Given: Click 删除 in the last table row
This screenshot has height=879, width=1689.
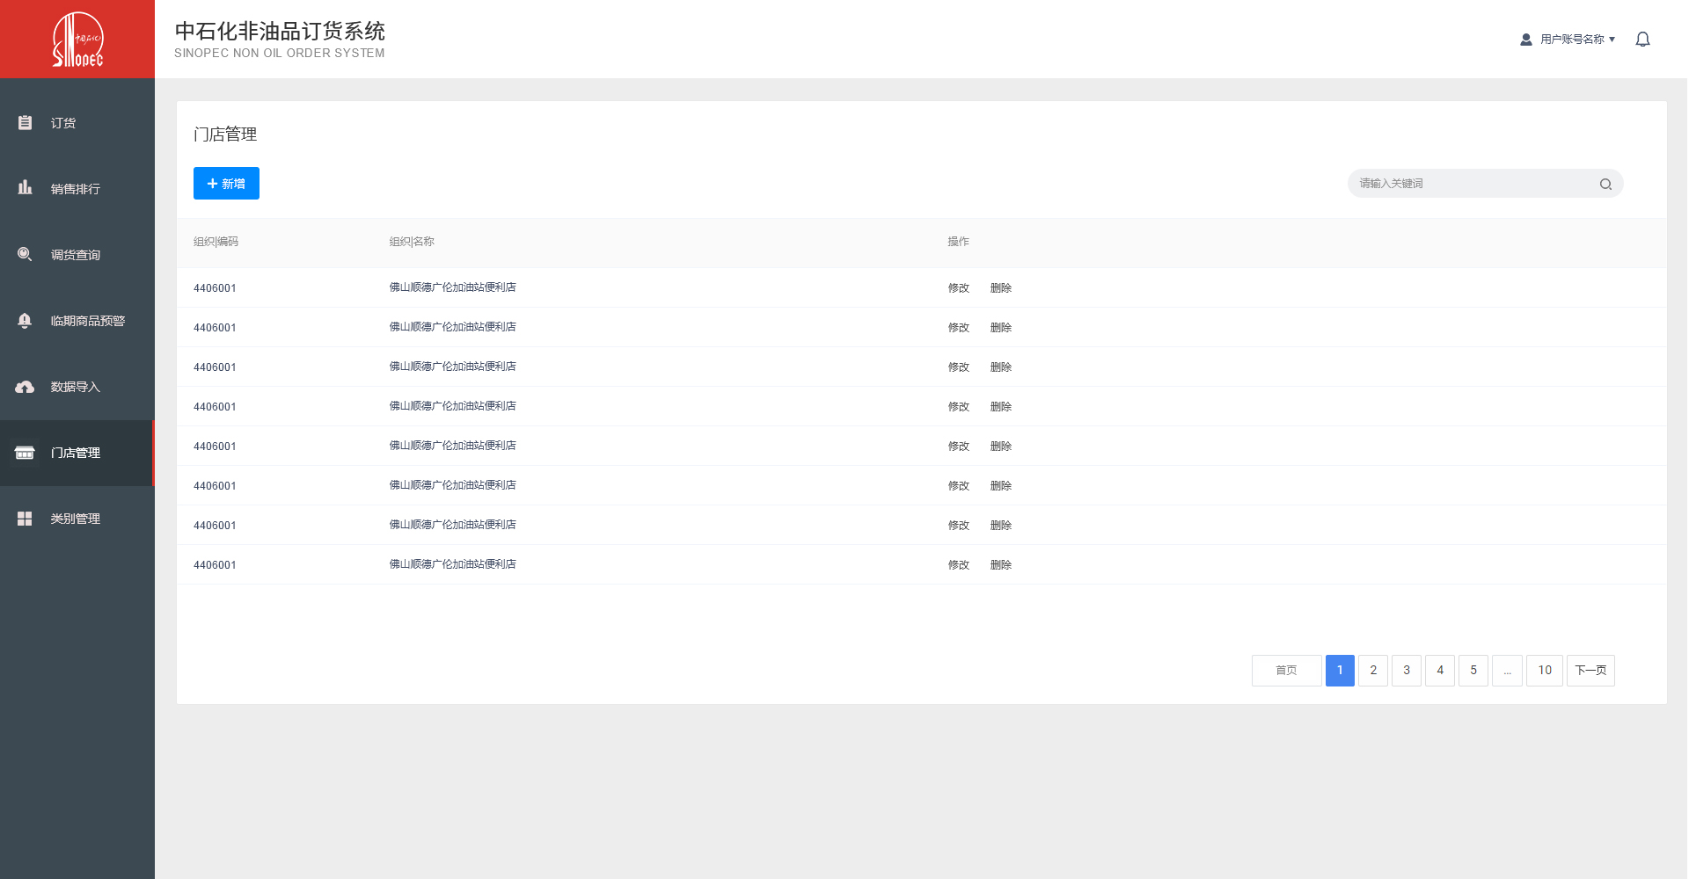Looking at the screenshot, I should coord(1000,565).
